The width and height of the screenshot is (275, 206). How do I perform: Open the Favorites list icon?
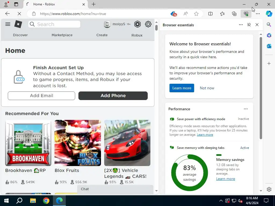(222, 14)
